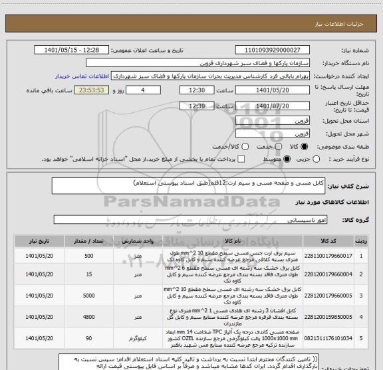Image resolution: width=383 pixels, height=370 pixels.
Task: Click the unit cell کیلوگرم in row 5
Action: tap(138, 338)
